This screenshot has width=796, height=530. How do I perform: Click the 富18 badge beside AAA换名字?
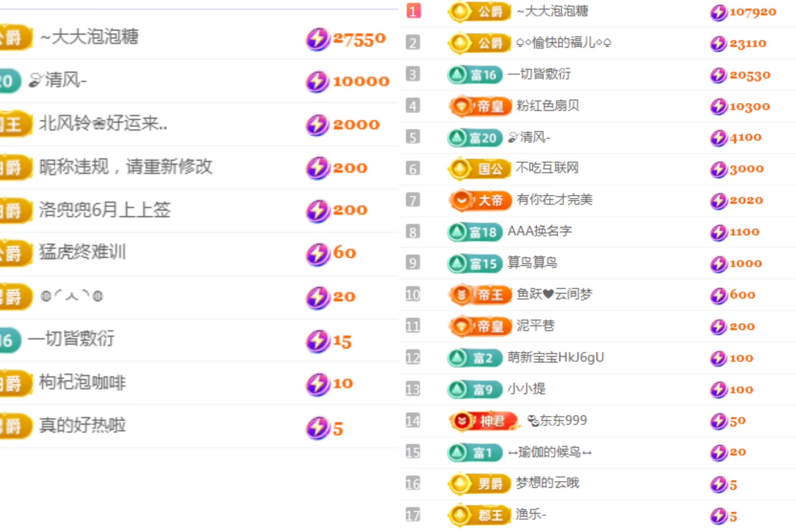click(475, 232)
